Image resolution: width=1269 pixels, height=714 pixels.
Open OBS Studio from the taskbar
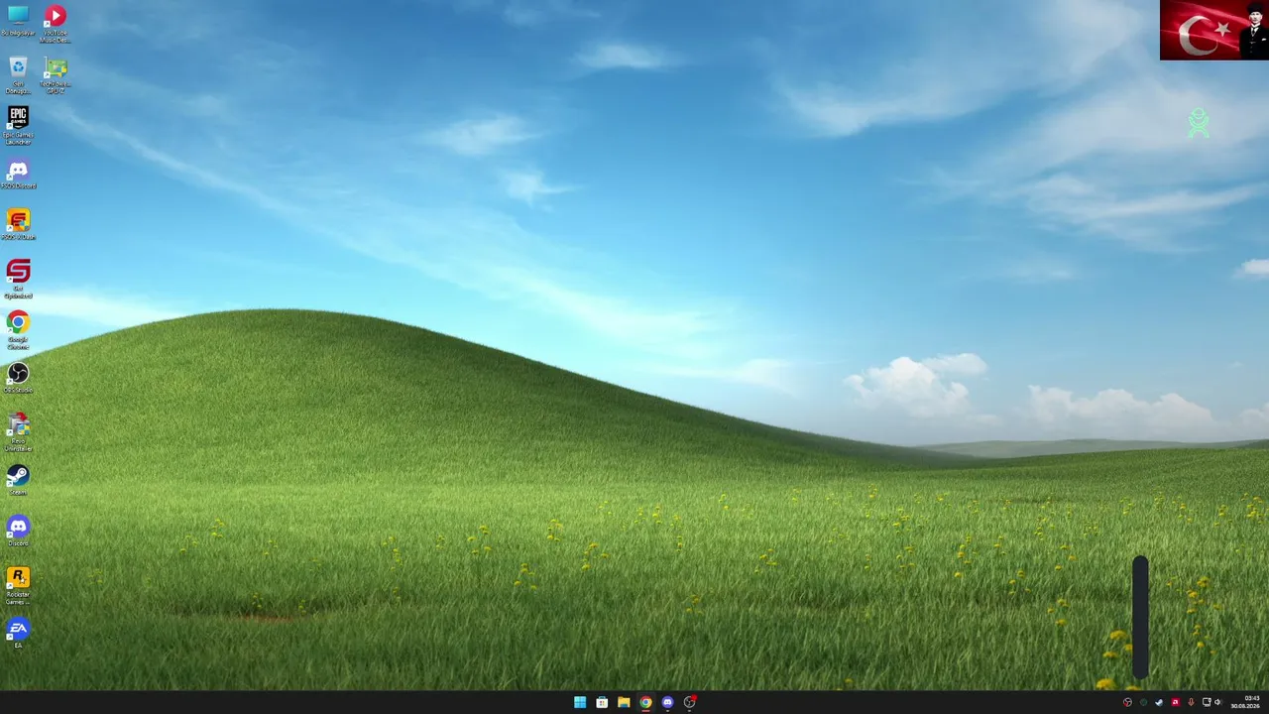[689, 702]
